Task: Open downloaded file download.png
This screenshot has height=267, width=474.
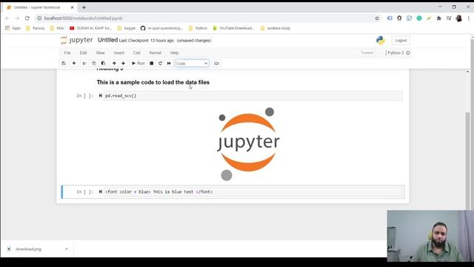Action: (x=28, y=249)
